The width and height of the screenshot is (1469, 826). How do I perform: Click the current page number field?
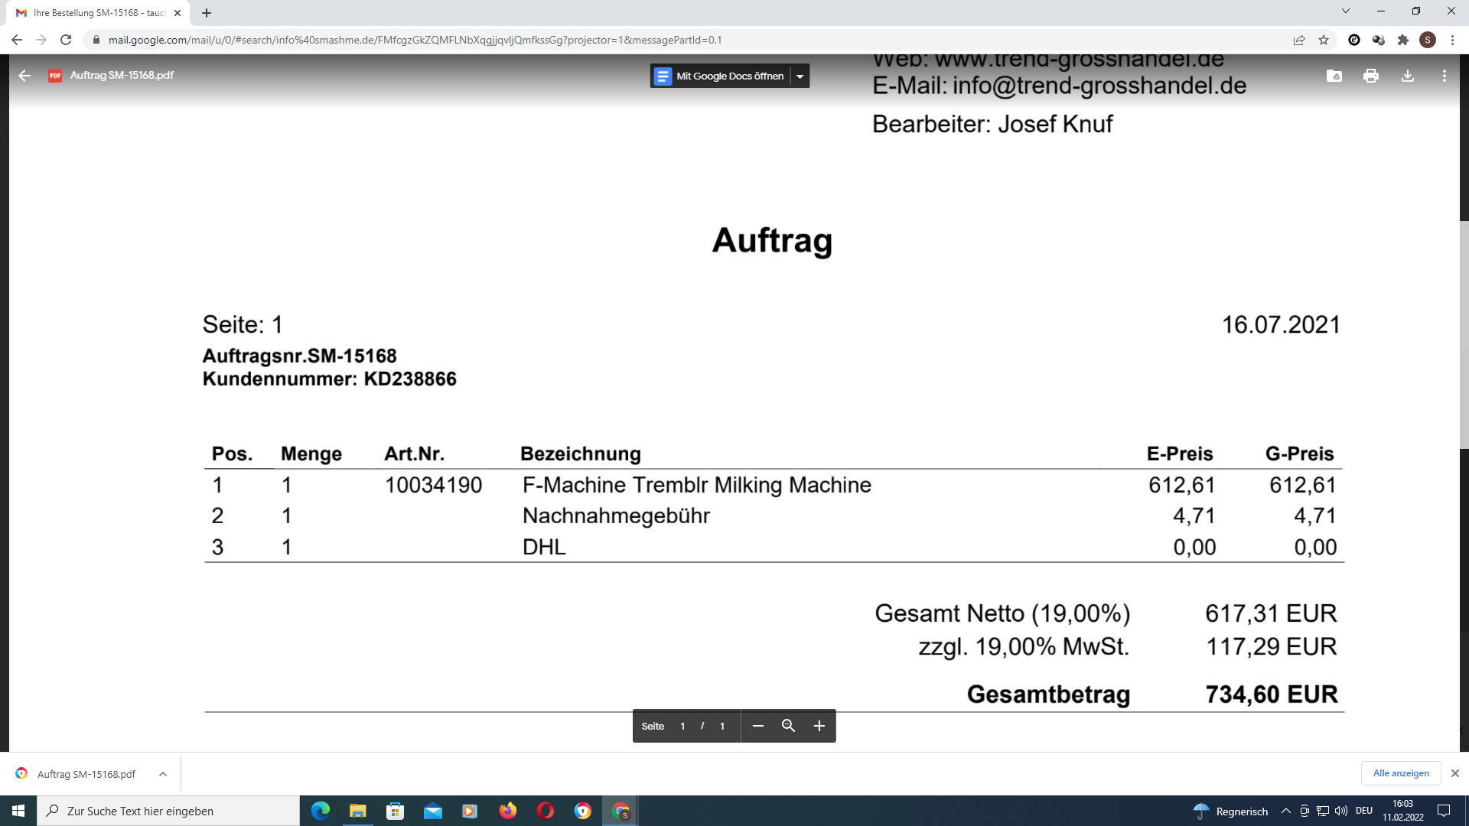[x=682, y=726]
